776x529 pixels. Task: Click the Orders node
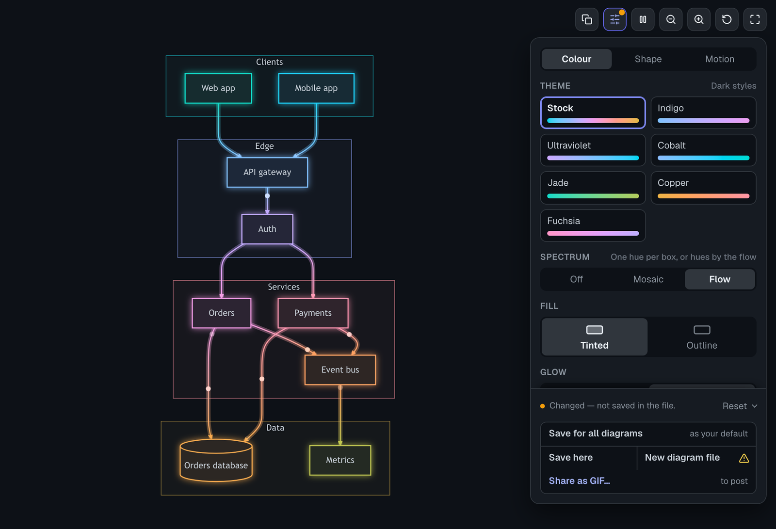(x=222, y=313)
